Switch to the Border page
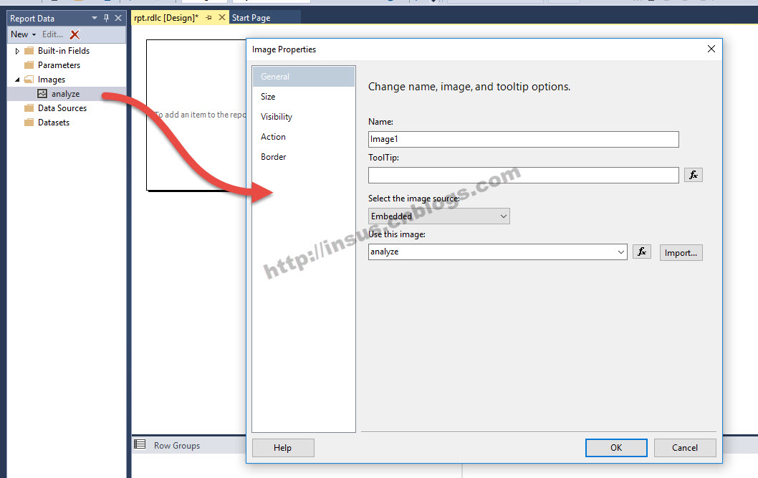Image resolution: width=758 pixels, height=478 pixels. click(x=304, y=157)
